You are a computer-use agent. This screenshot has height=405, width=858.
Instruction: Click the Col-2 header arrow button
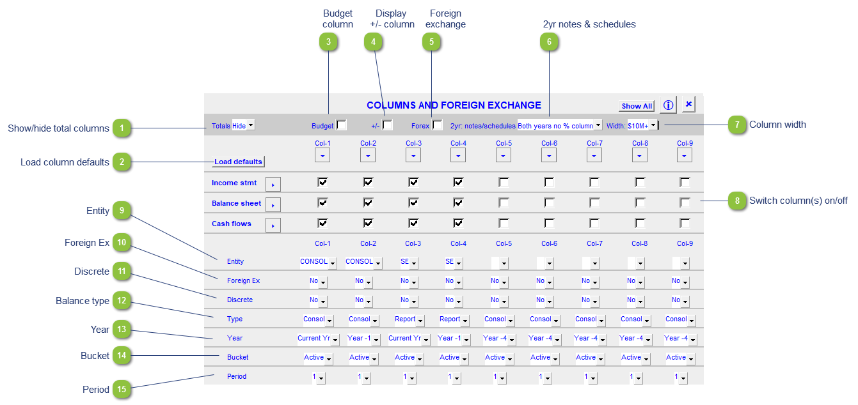coord(368,155)
